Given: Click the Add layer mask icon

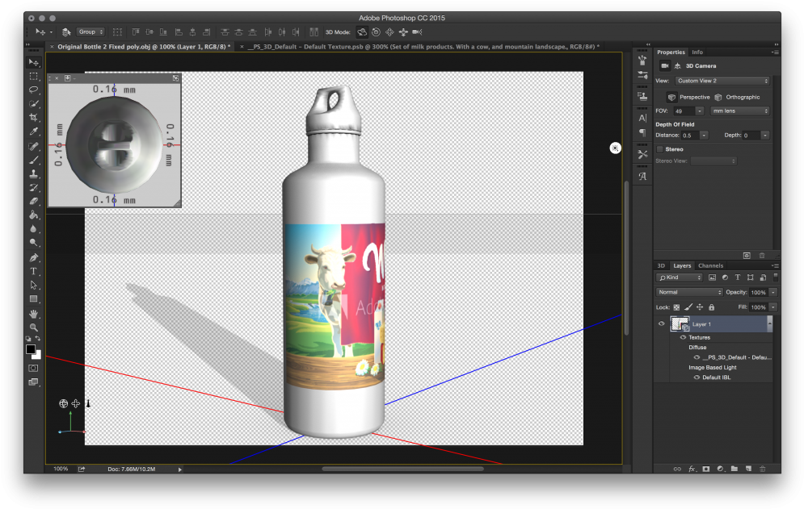Looking at the screenshot, I should point(705,469).
